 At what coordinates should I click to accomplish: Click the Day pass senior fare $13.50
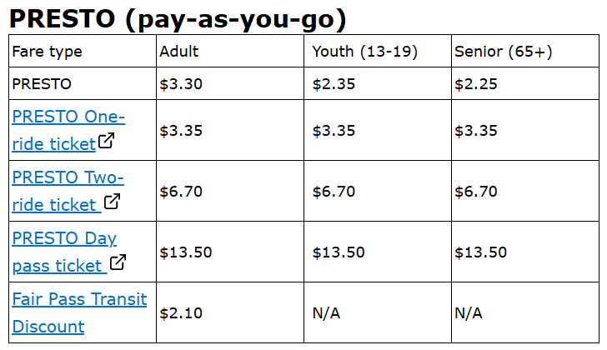480,252
